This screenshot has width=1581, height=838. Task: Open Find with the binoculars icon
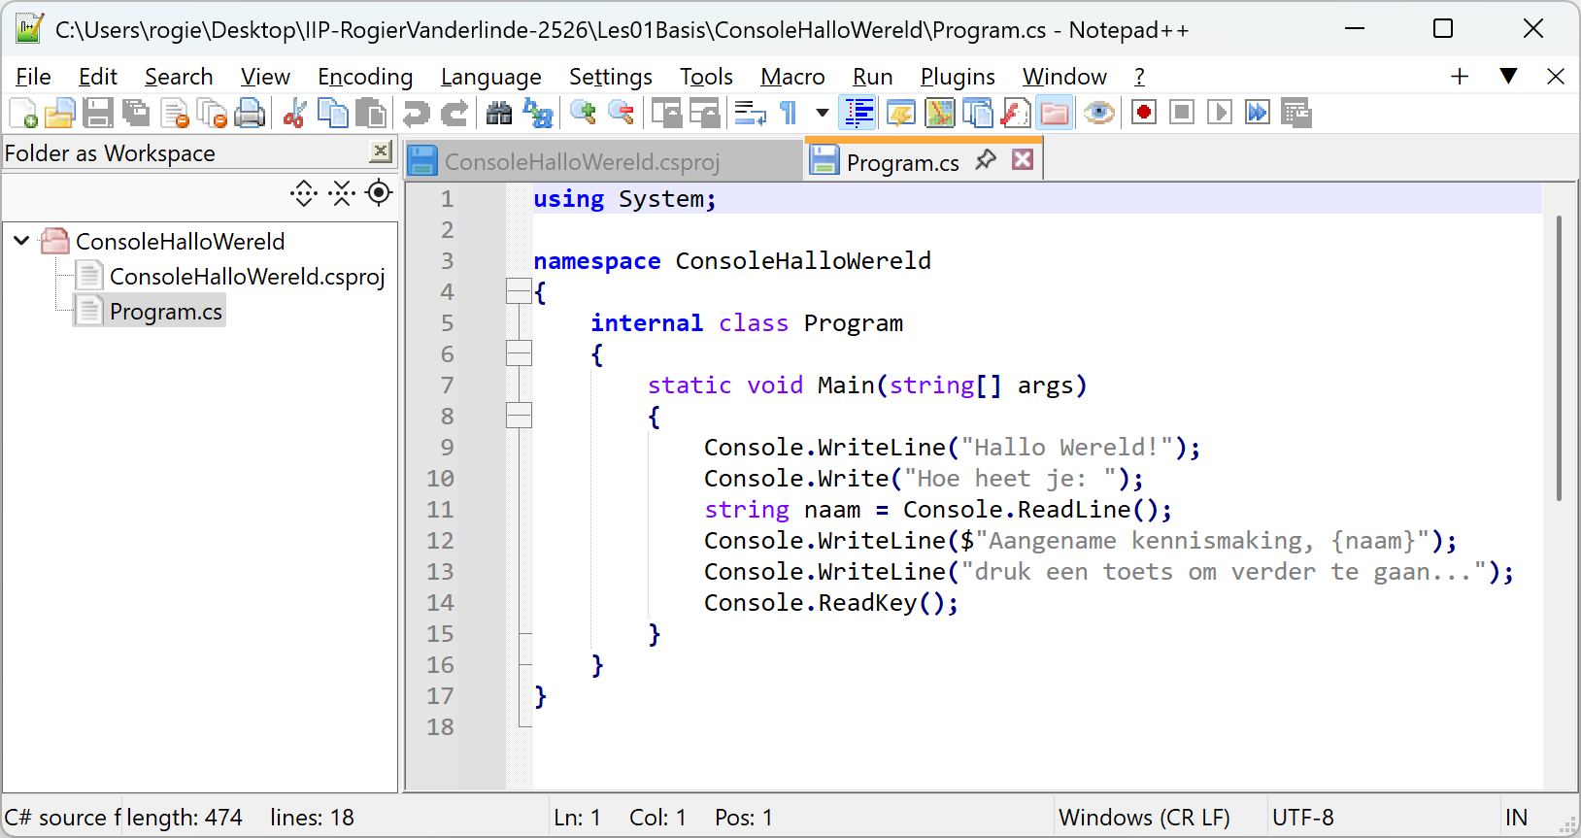tap(498, 114)
